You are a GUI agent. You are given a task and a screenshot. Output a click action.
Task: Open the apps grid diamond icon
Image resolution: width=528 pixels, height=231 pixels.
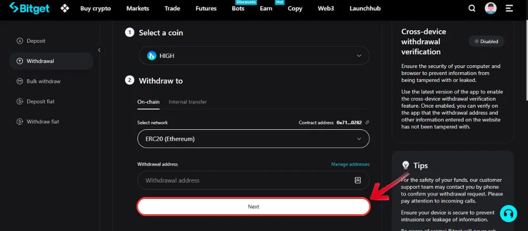pos(65,8)
